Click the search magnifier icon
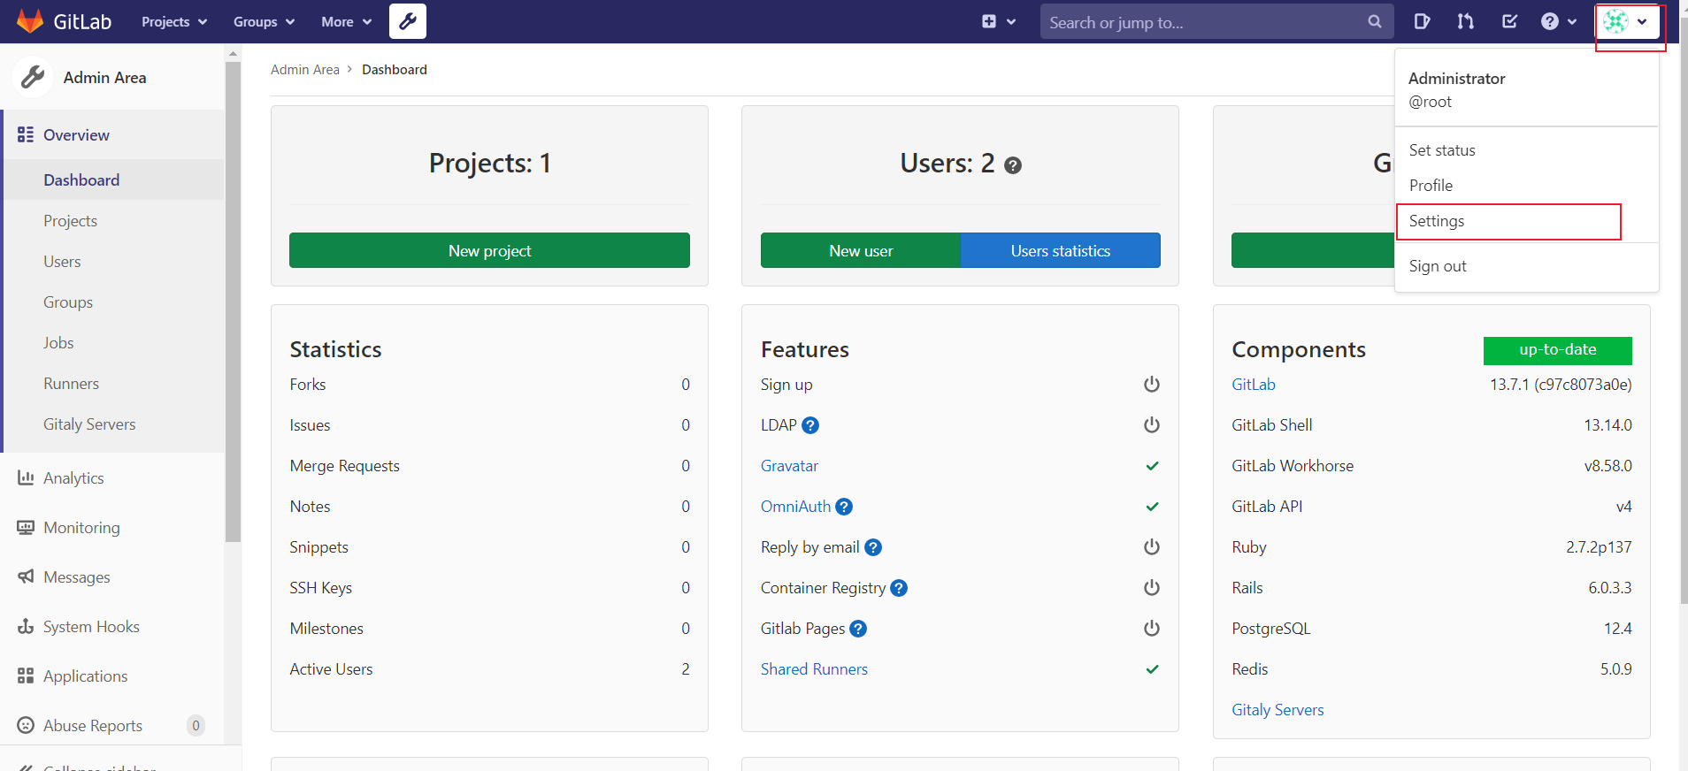Image resolution: width=1688 pixels, height=771 pixels. [x=1374, y=22]
